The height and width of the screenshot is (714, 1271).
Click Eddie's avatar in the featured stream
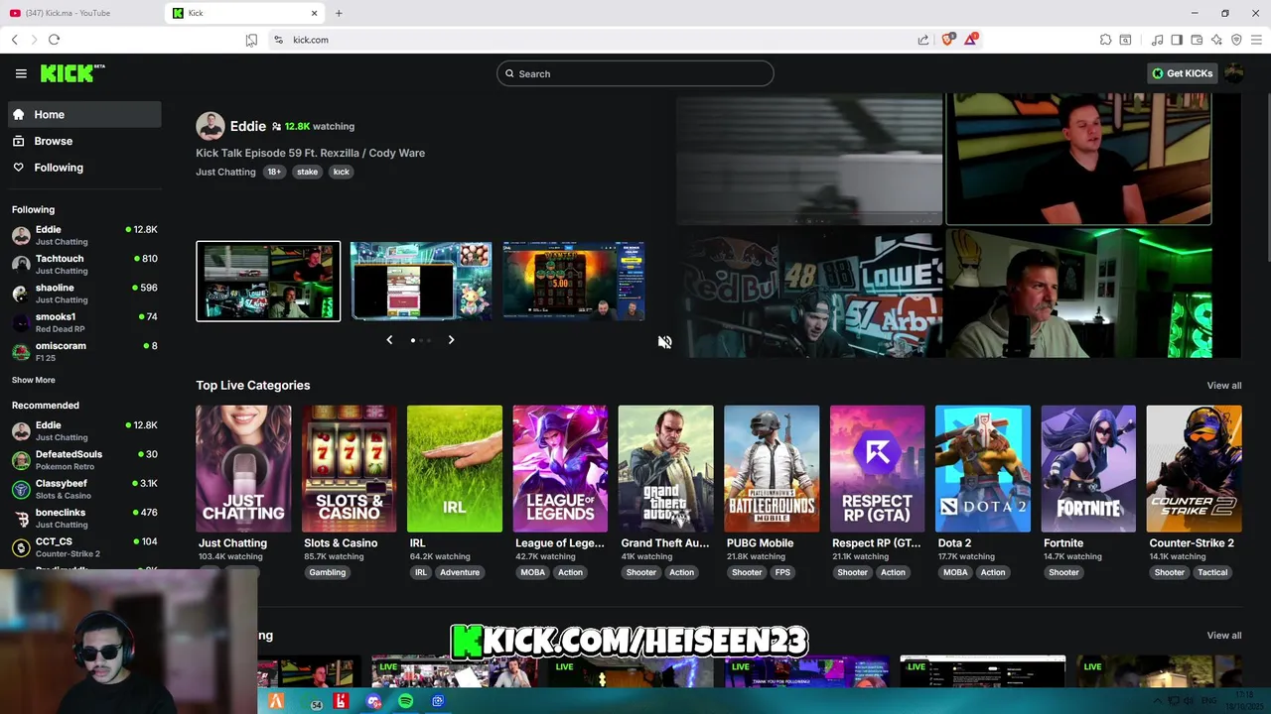pyautogui.click(x=210, y=126)
